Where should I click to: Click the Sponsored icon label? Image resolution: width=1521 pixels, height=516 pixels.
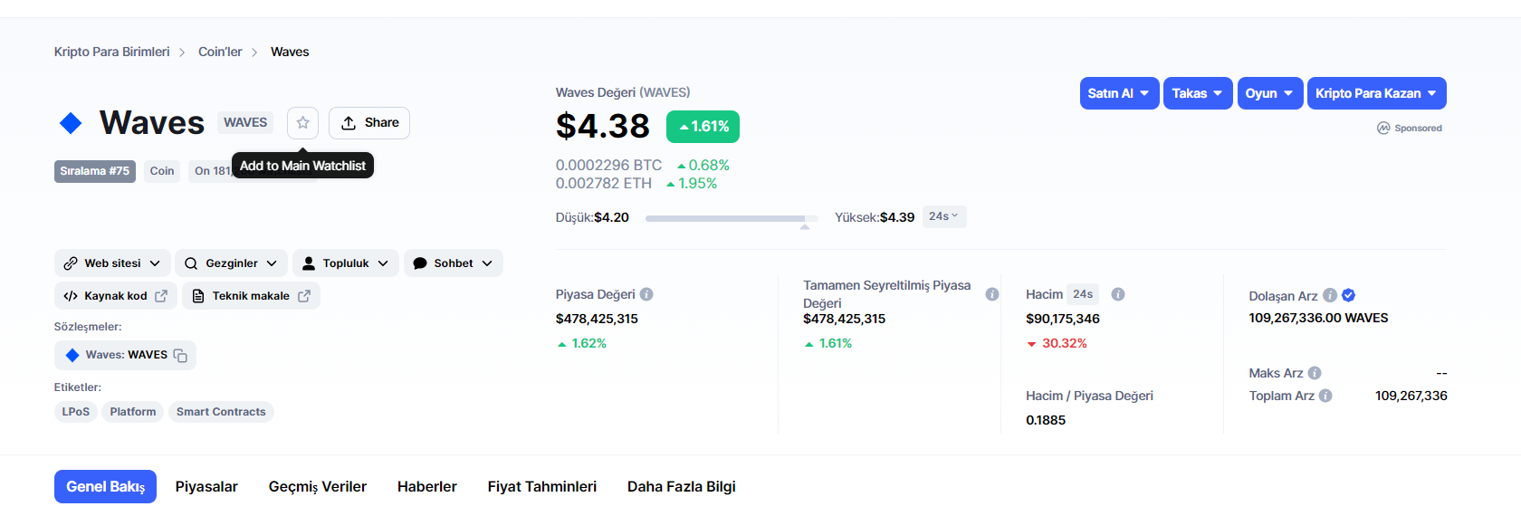point(1410,129)
